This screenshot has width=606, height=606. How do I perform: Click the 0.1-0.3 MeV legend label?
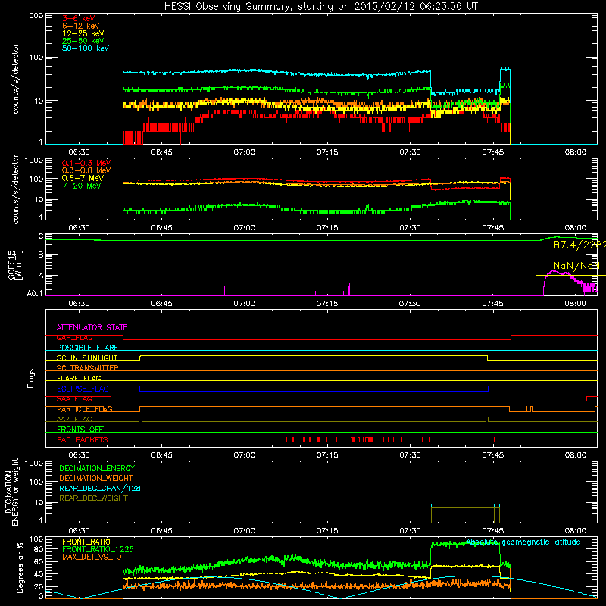pos(86,163)
